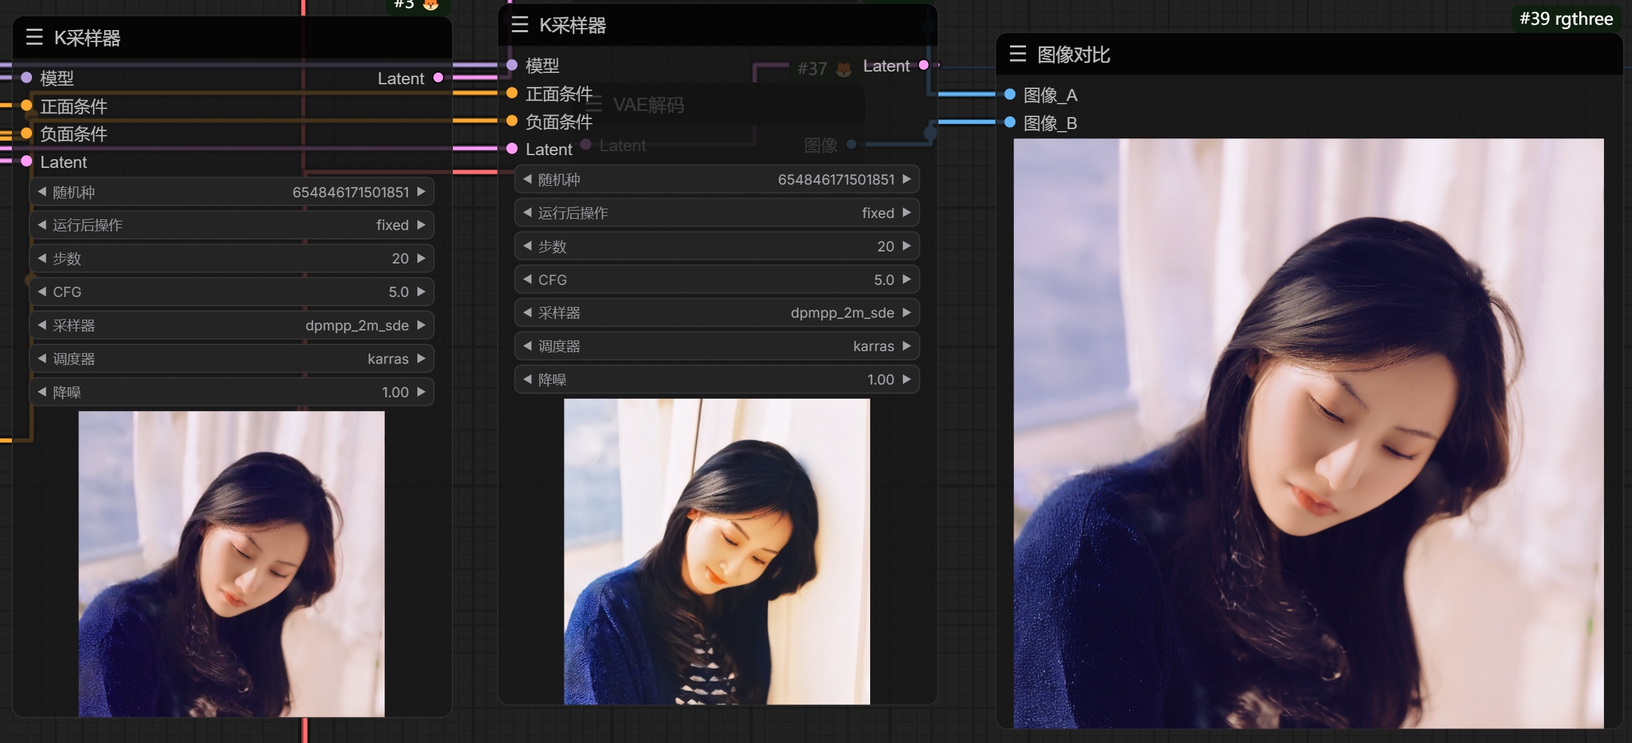Viewport: 1632px width, 743px height.
Task: Open hamburger menu of middle K采样器 node
Action: 520,25
